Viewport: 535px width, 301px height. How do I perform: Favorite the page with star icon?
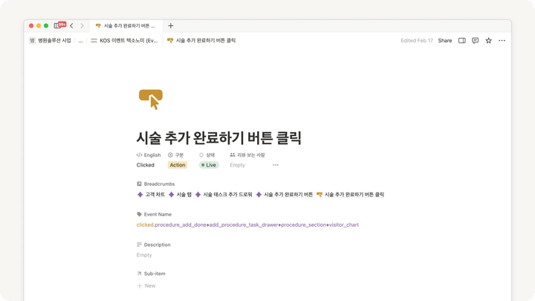(x=489, y=40)
